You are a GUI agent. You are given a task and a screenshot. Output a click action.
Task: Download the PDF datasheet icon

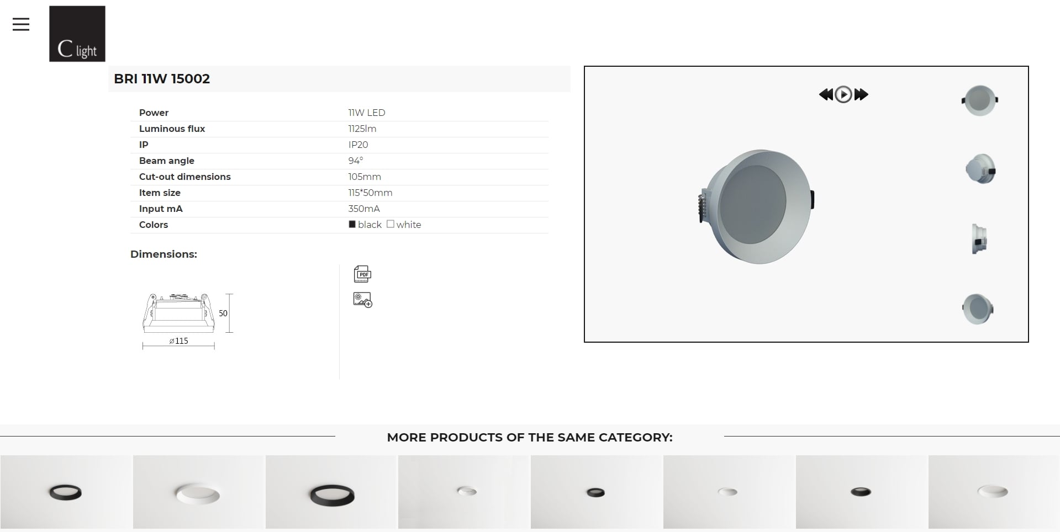pos(362,274)
